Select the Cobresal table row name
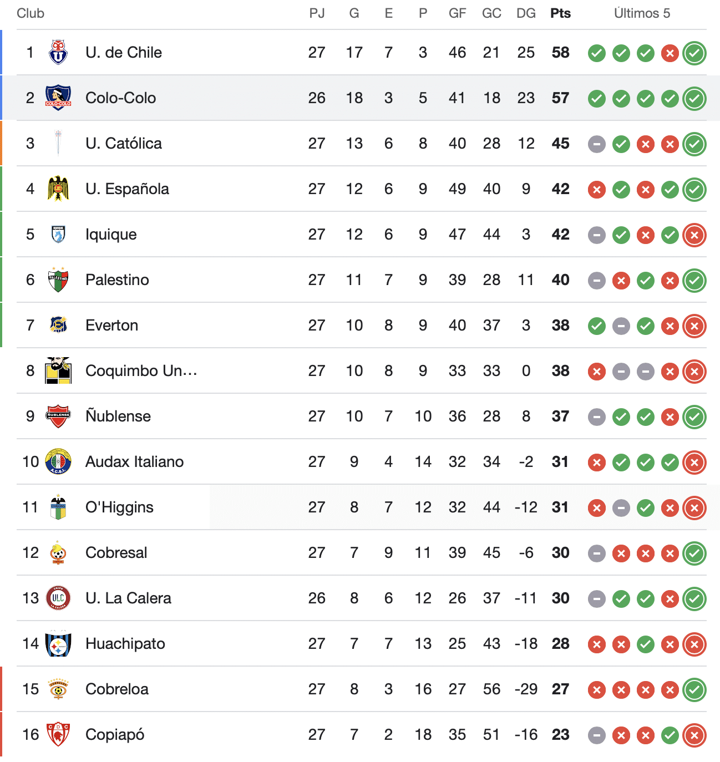Image resolution: width=720 pixels, height=762 pixels. [116, 553]
